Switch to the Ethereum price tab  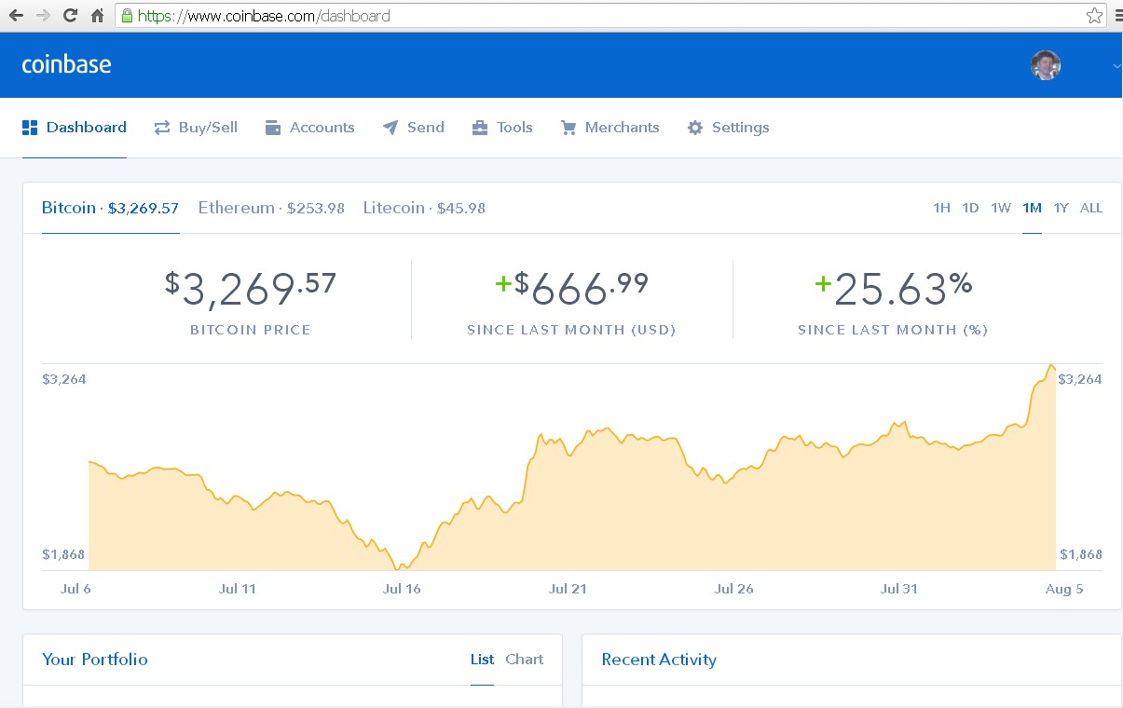tap(271, 208)
